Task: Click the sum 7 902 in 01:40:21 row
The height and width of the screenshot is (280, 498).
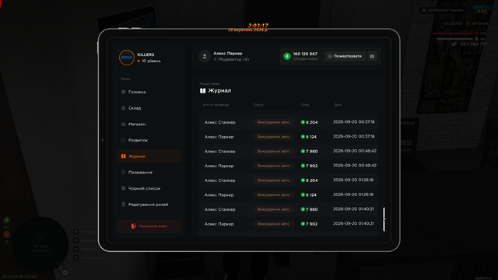Action: point(311,224)
